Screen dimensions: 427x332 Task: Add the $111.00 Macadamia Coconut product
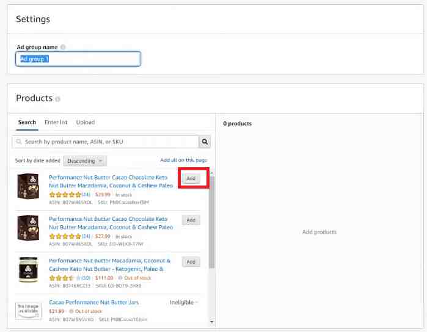191,262
